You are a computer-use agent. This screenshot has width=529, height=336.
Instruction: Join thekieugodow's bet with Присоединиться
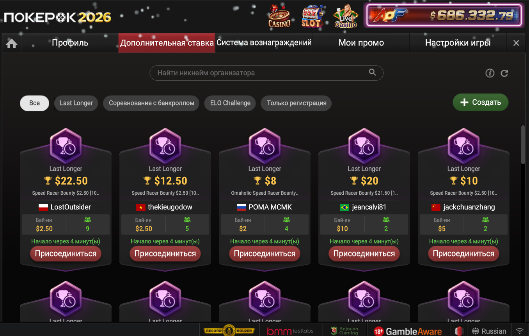pos(165,254)
